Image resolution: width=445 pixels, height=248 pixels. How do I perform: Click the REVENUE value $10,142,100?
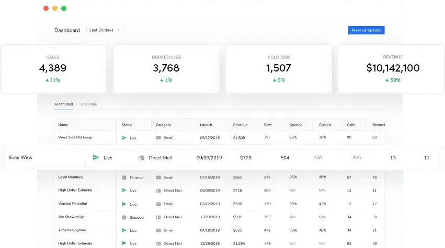coord(393,68)
